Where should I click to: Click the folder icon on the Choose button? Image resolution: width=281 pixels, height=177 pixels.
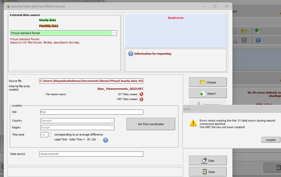tap(203, 82)
